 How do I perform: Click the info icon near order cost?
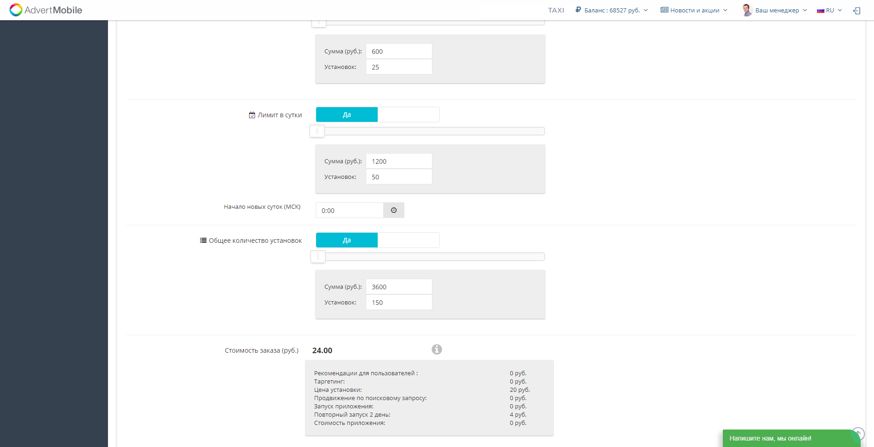click(x=437, y=350)
